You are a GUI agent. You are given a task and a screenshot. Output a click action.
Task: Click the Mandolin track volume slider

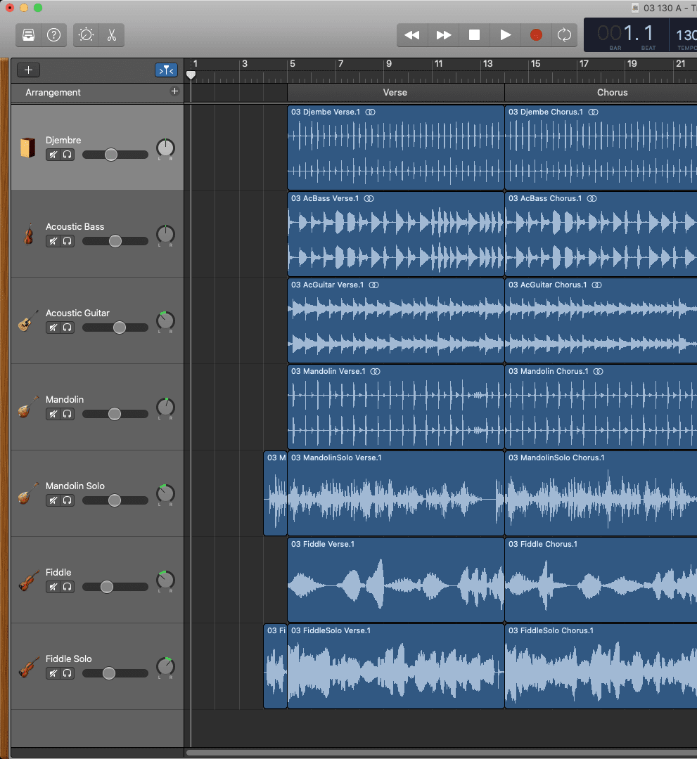[x=115, y=414]
